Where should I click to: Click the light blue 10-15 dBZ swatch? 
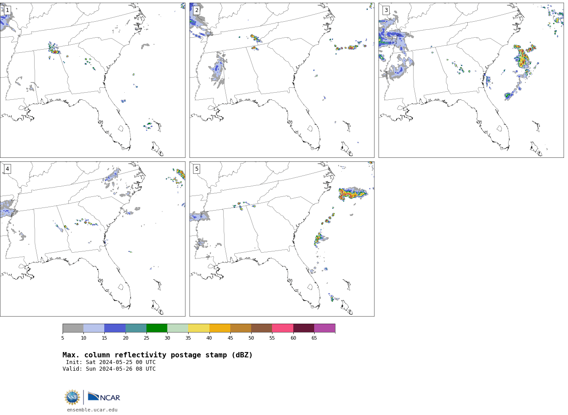[x=94, y=328]
